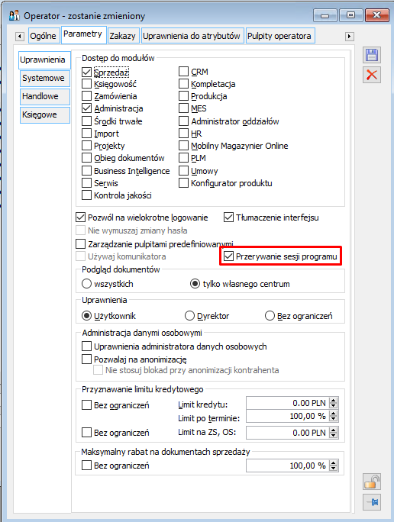This screenshot has width=394, height=522.
Task: Cancel changes using red X icon
Action: [x=372, y=75]
